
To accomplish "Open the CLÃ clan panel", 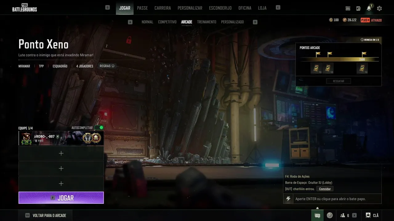I will [x=372, y=215].
